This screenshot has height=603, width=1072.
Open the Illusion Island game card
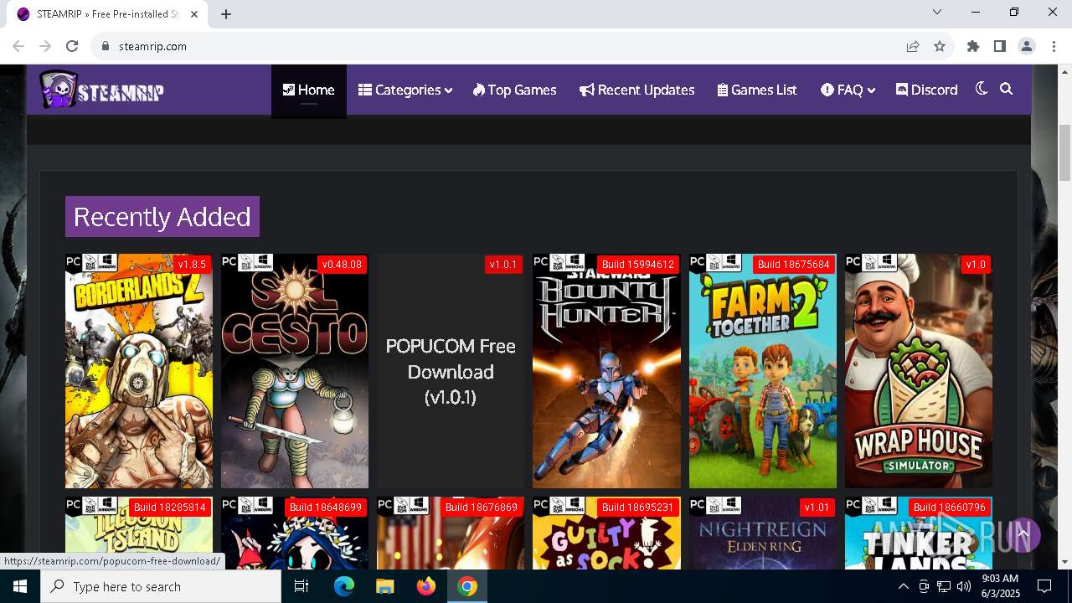[x=139, y=534]
